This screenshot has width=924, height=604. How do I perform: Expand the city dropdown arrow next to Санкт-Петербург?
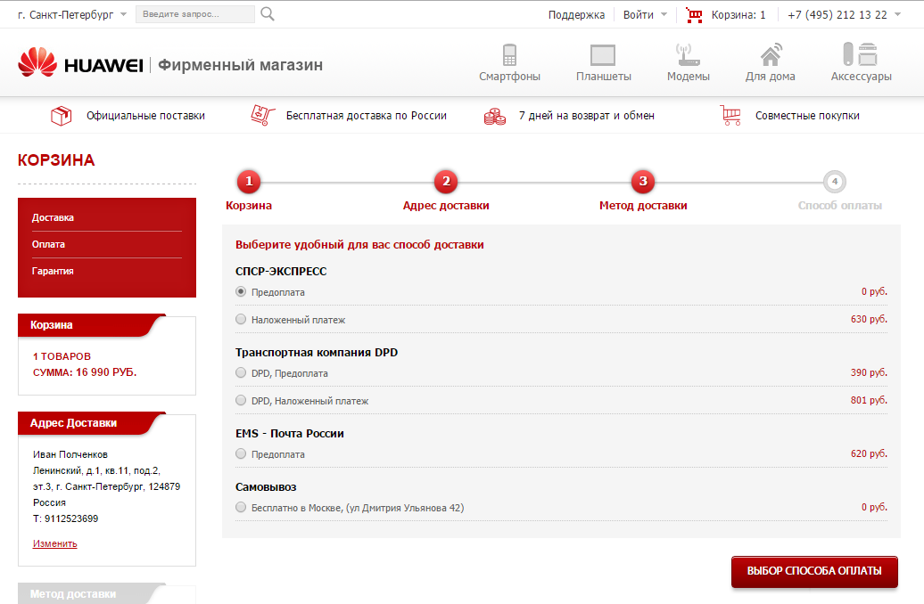click(123, 15)
